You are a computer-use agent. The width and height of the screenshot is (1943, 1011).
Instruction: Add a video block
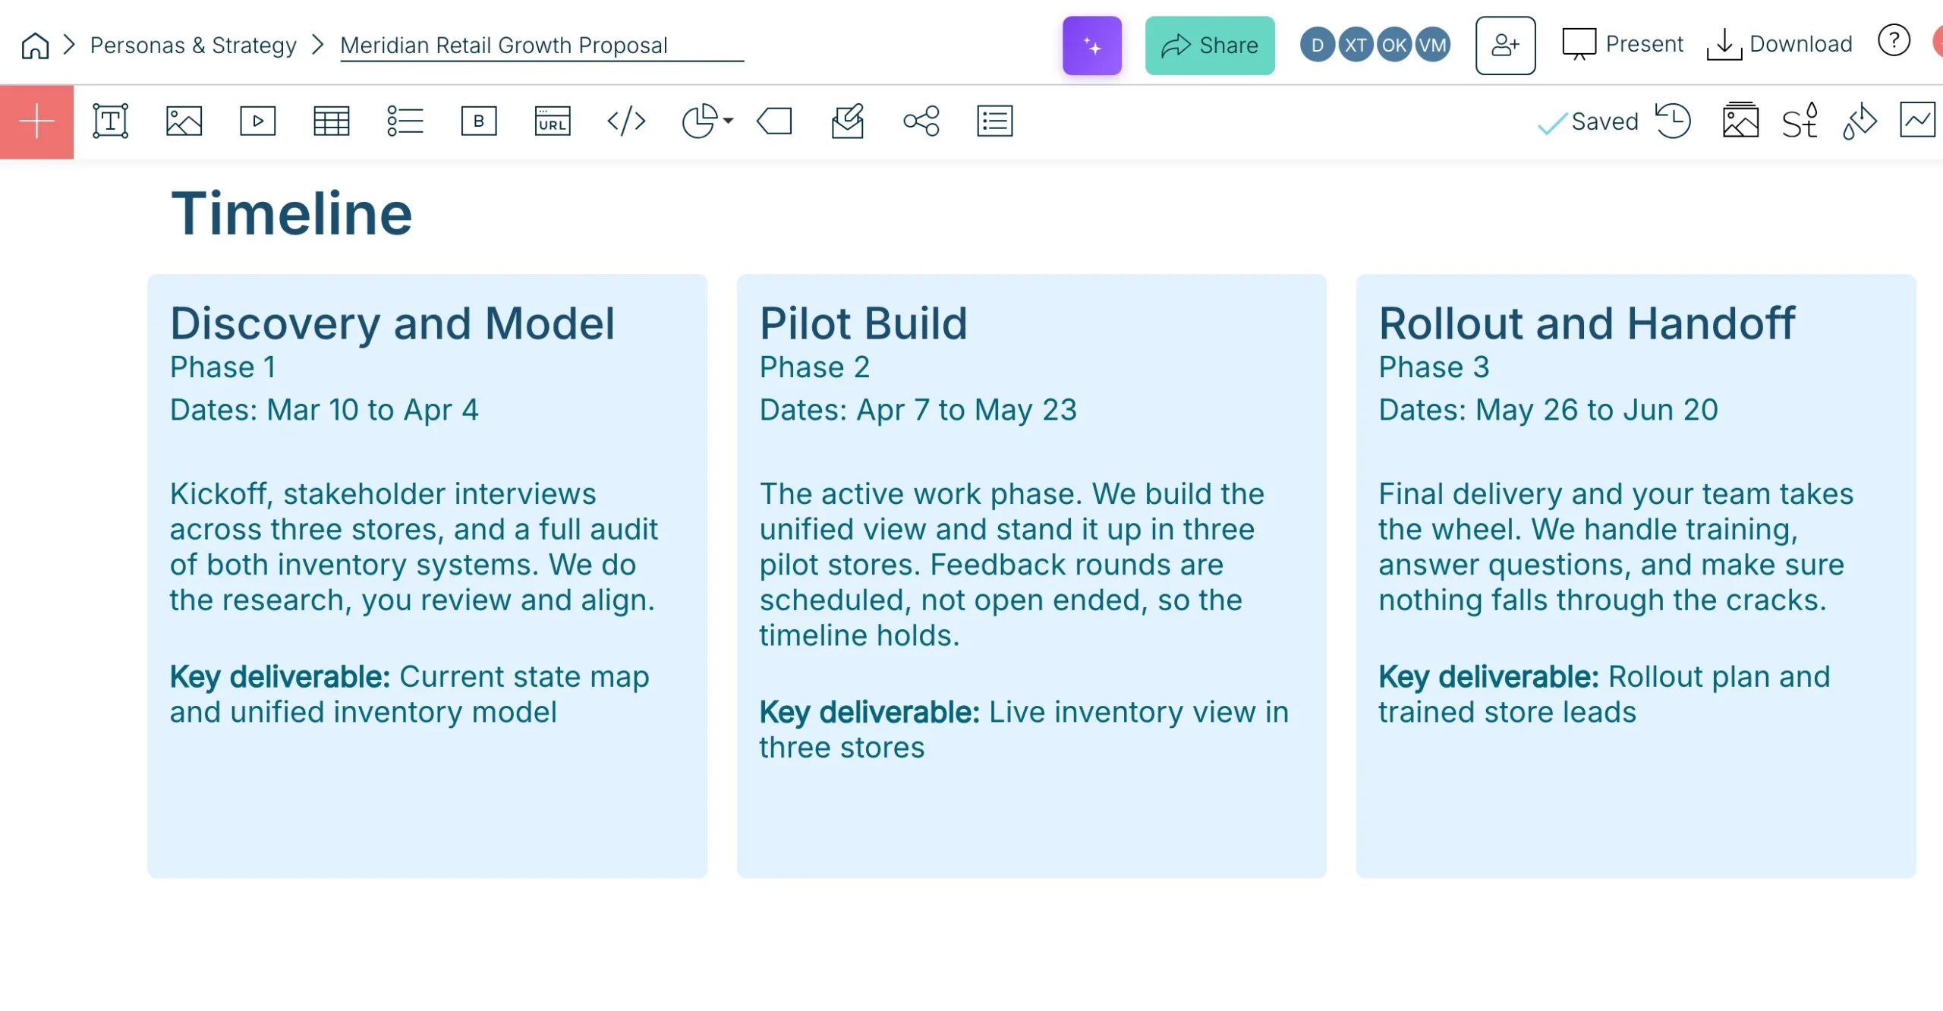[257, 121]
